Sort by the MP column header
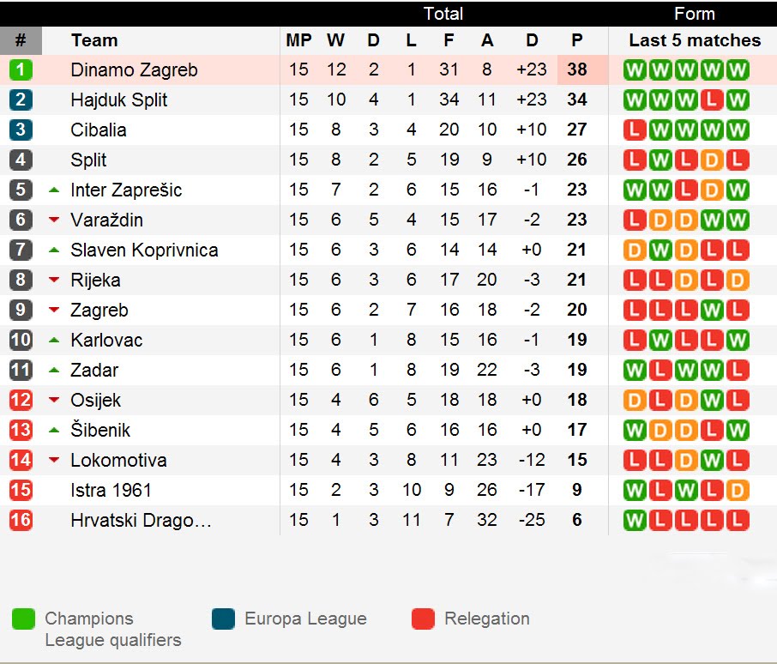 298,40
